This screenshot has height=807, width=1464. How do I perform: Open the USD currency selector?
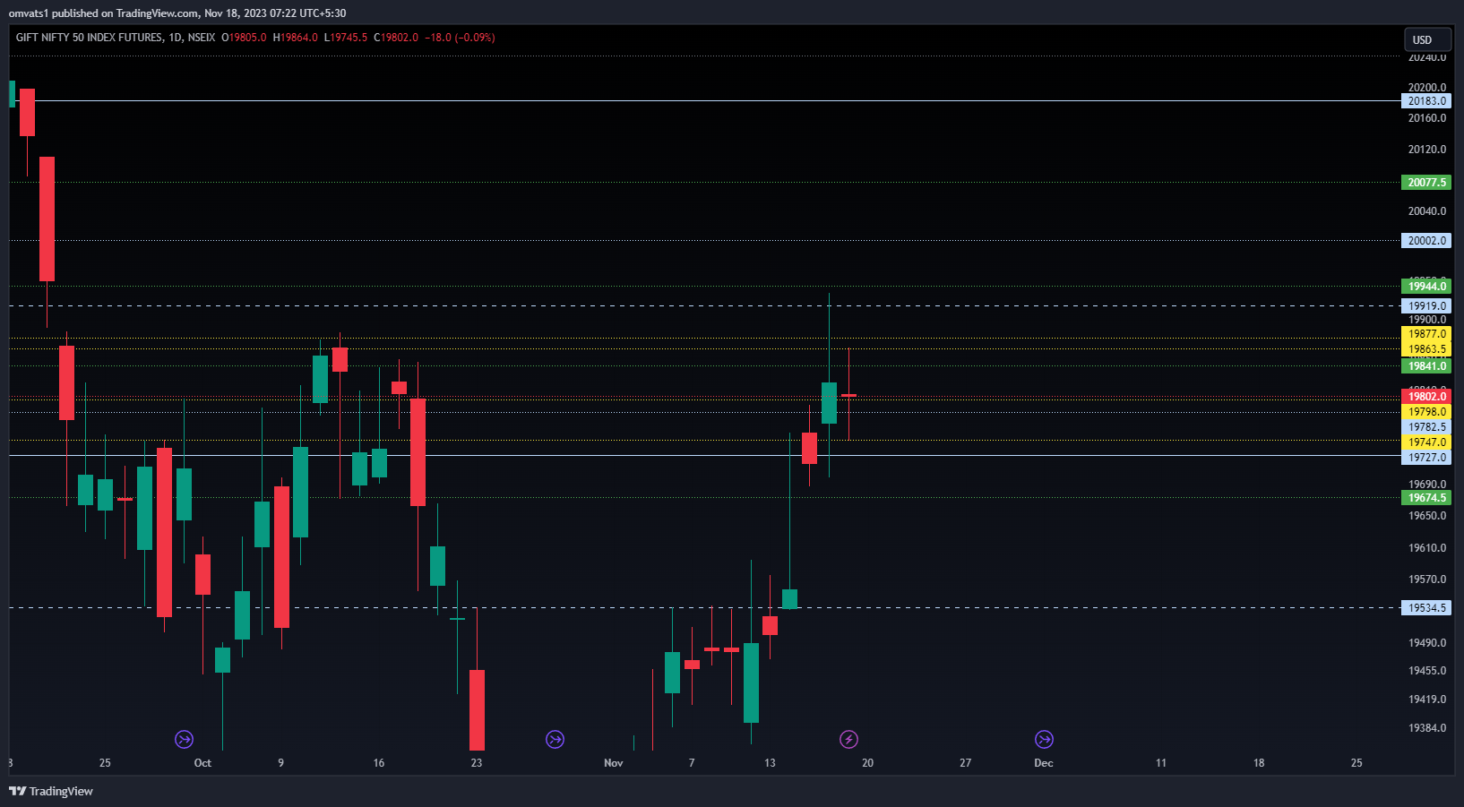[1427, 39]
